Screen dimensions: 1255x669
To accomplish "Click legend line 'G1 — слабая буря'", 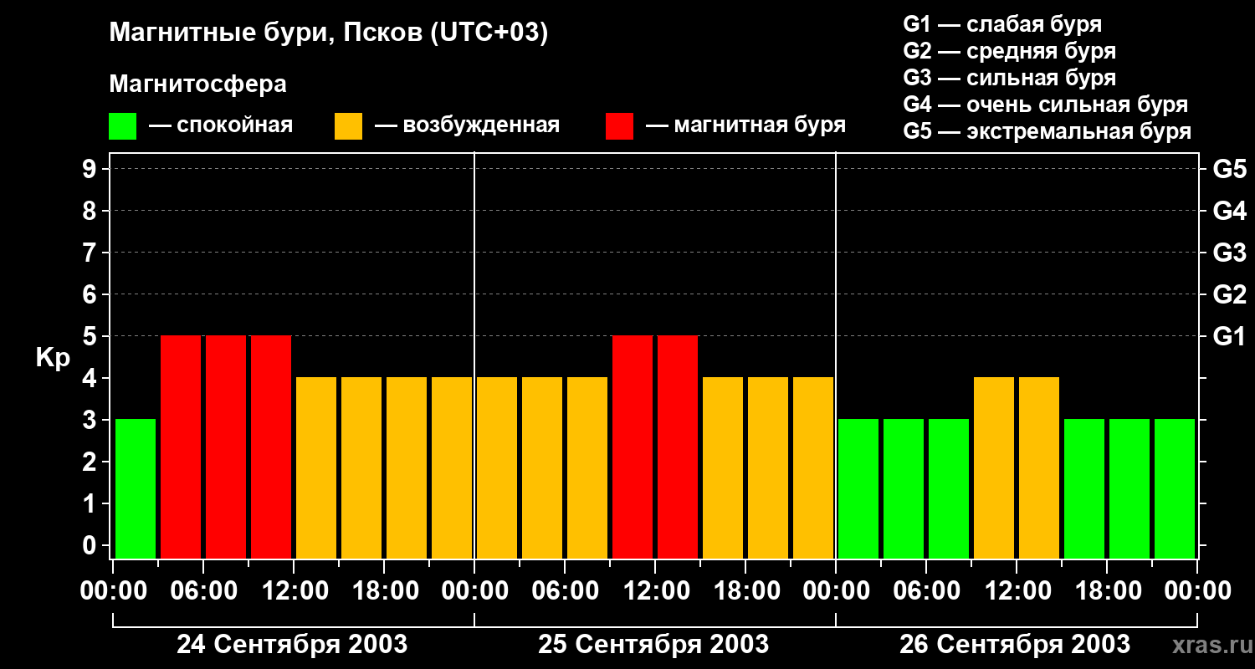I will 1002,24.
